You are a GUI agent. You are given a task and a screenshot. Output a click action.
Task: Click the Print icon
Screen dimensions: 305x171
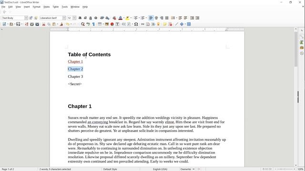pyautogui.click(x=32, y=24)
